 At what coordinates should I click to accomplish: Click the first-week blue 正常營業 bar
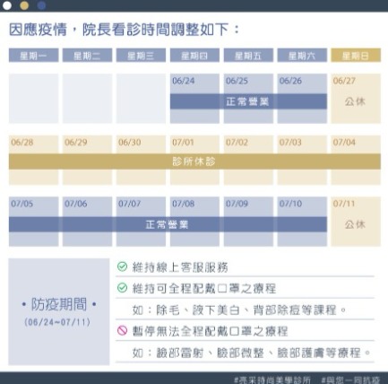point(248,101)
